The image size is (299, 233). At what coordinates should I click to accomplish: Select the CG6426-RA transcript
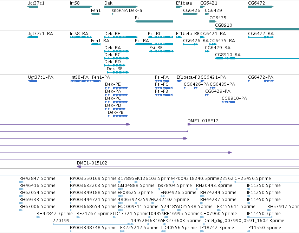190,44
